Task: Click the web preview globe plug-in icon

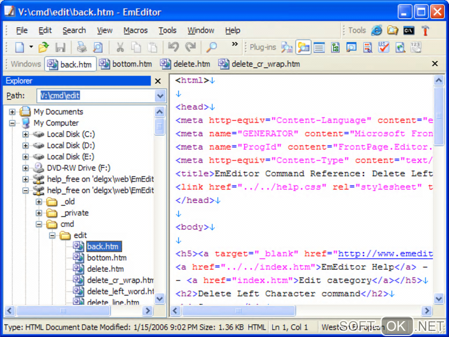Action: tap(400, 47)
